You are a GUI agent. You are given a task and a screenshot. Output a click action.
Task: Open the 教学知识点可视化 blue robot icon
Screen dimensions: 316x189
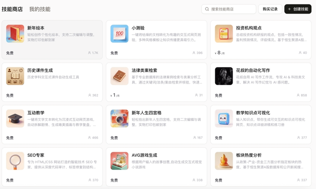click(224, 118)
